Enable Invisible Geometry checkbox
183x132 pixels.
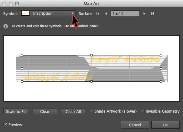pyautogui.click(x=143, y=111)
